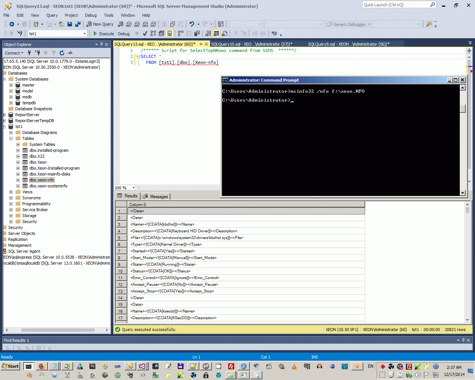
Task: Click the Display Estimated Execution Plan icon
Action: pos(153,33)
